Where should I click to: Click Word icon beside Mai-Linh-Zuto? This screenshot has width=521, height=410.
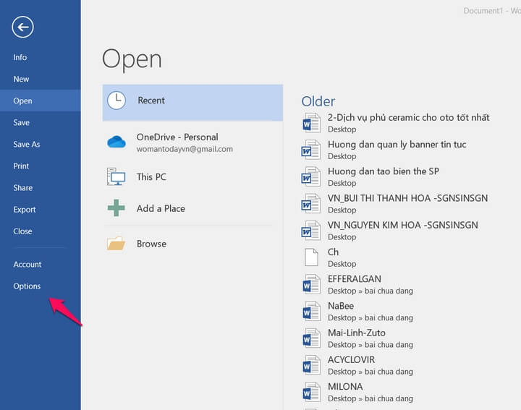pyautogui.click(x=311, y=338)
